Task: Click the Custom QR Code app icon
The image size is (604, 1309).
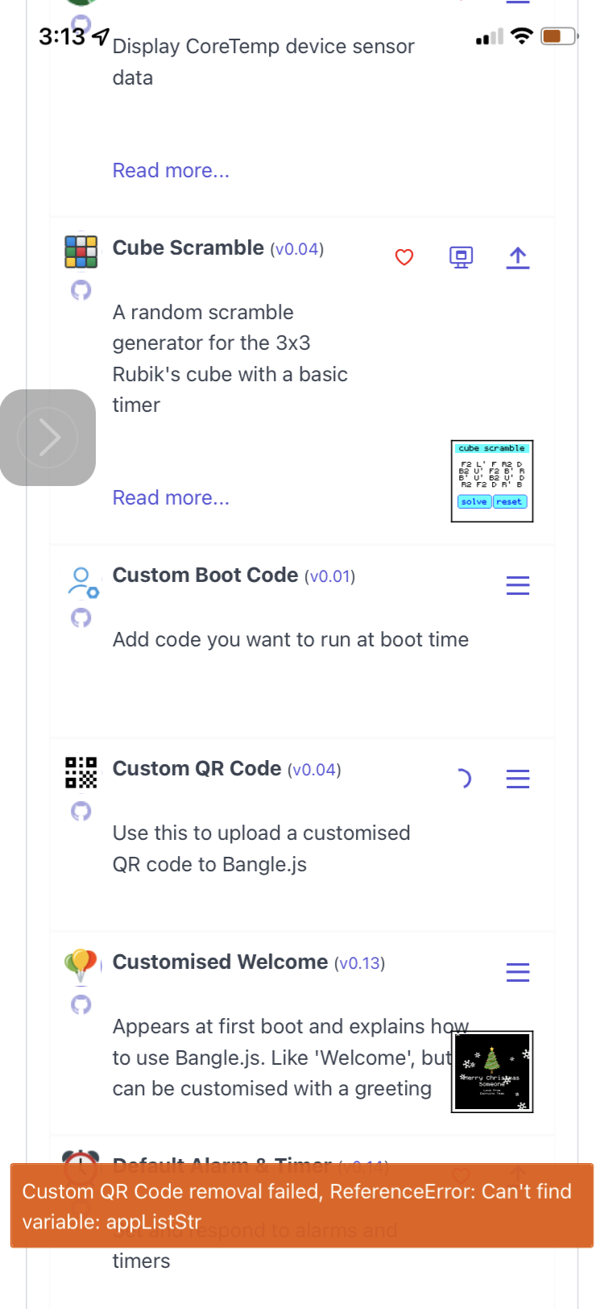Action: click(x=81, y=772)
